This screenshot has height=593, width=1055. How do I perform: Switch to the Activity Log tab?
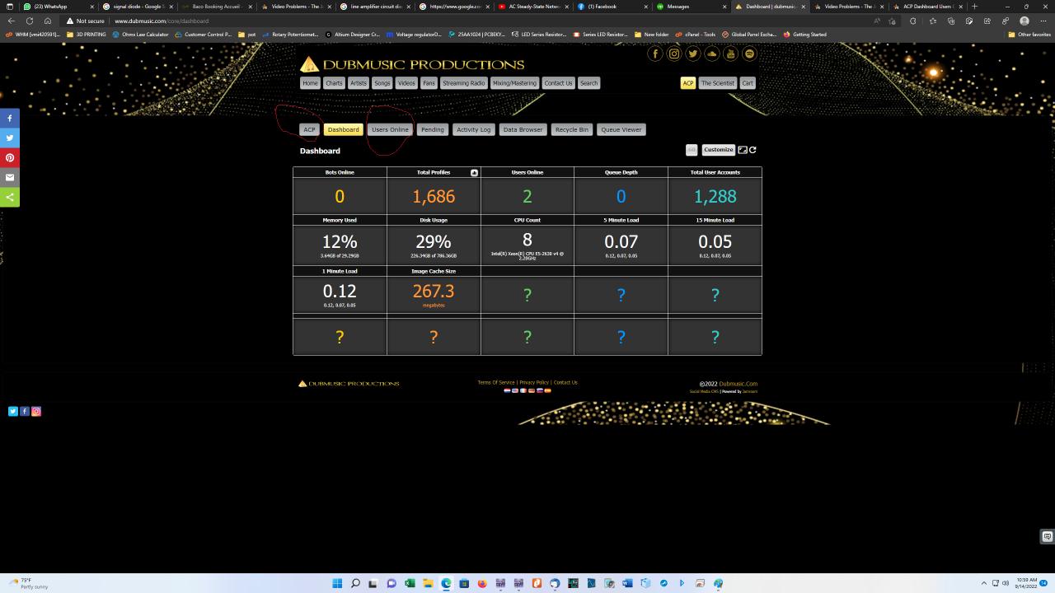point(473,129)
